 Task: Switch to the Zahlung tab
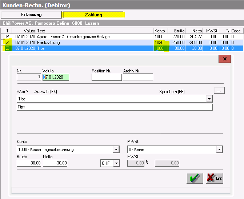tap(93, 15)
